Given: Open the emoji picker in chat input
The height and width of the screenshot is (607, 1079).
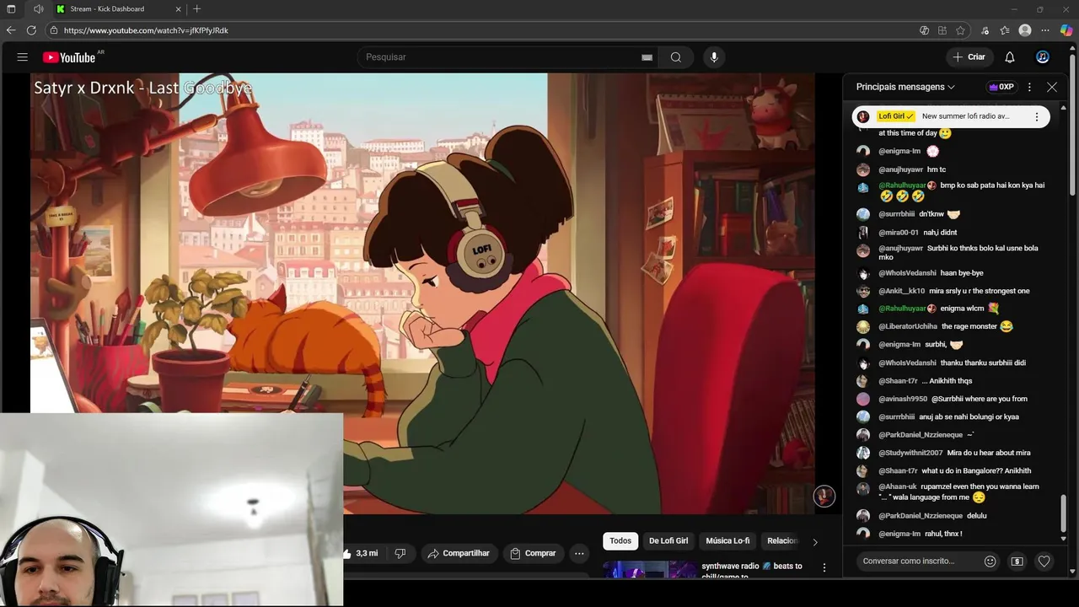Looking at the screenshot, I should tap(990, 561).
